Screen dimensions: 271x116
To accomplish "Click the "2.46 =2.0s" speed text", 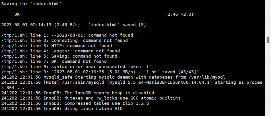I will pos(180,14).
